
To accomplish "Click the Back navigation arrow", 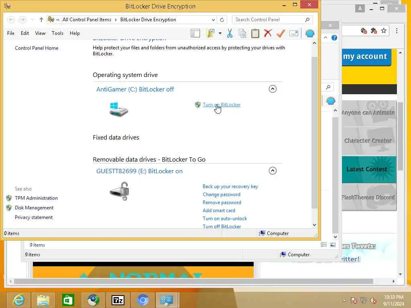I will click(11, 20).
